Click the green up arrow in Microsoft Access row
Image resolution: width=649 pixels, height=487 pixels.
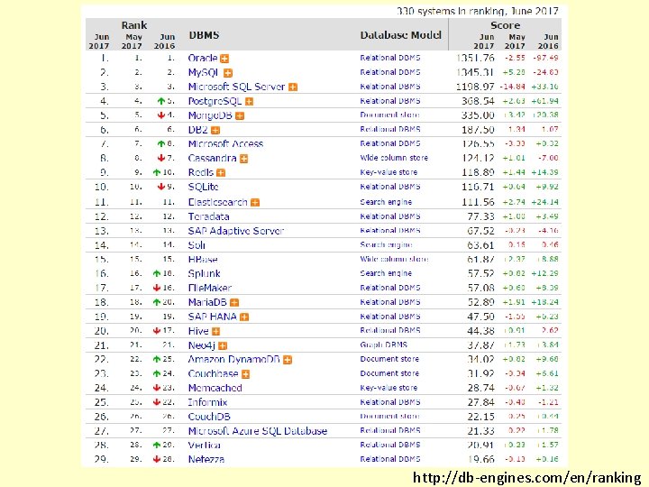tap(161, 143)
